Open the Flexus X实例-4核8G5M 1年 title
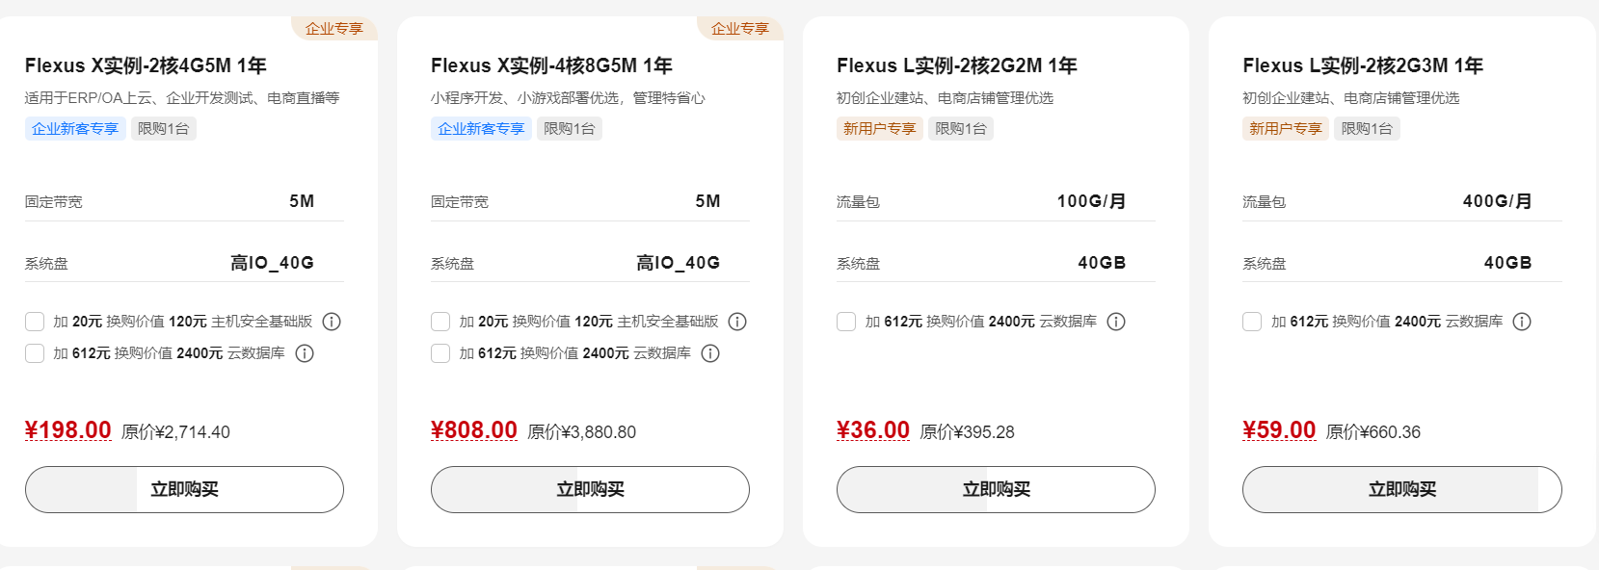 tap(551, 65)
